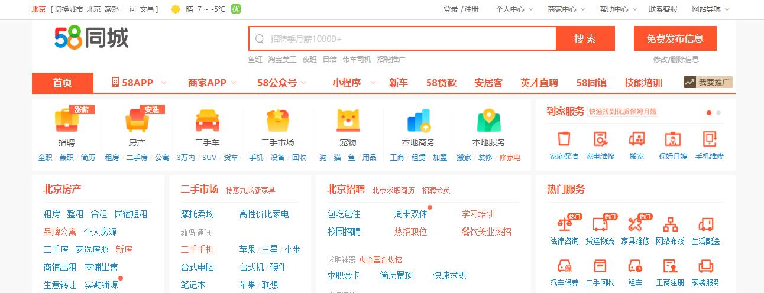This screenshot has height=293, width=764.
Task: Click the 修改/删除信息 link
Action: tap(676, 59)
